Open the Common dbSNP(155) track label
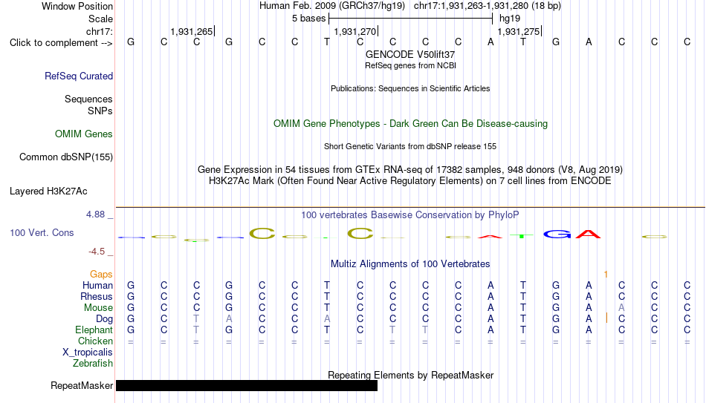Screen dimensions: 706x403 [x=65, y=157]
